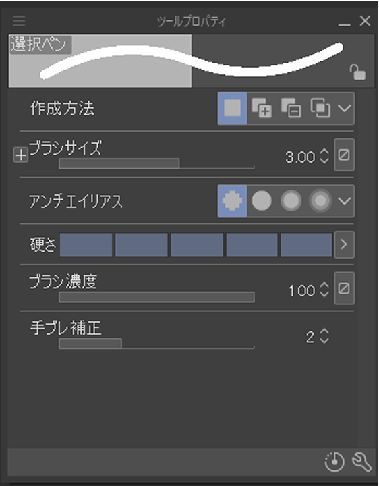Open the sub tool detail wrench icon
Image resolution: width=379 pixels, height=486 pixels.
(x=361, y=462)
